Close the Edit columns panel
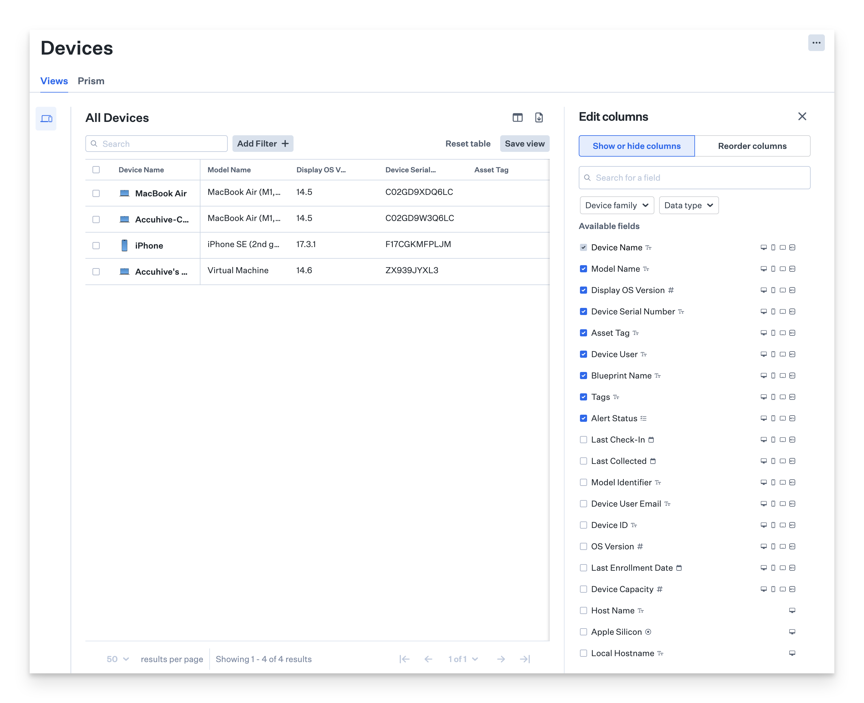 tap(802, 117)
